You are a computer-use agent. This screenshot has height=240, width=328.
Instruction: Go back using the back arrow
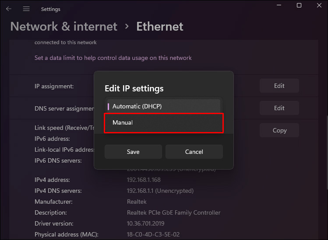(x=9, y=9)
